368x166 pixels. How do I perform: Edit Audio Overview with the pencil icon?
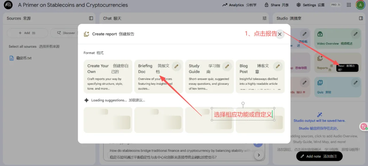tap(304, 34)
